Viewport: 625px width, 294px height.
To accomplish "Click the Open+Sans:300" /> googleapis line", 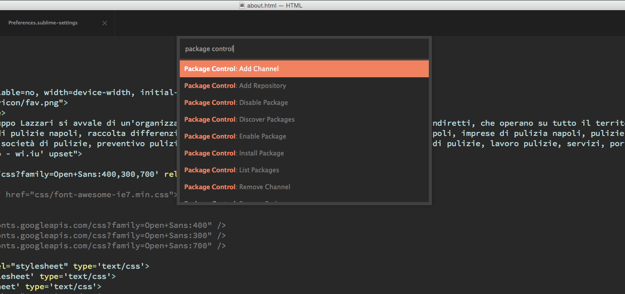I will (113, 235).
